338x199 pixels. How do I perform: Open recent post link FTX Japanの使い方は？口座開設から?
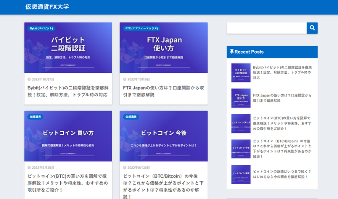click(x=282, y=98)
